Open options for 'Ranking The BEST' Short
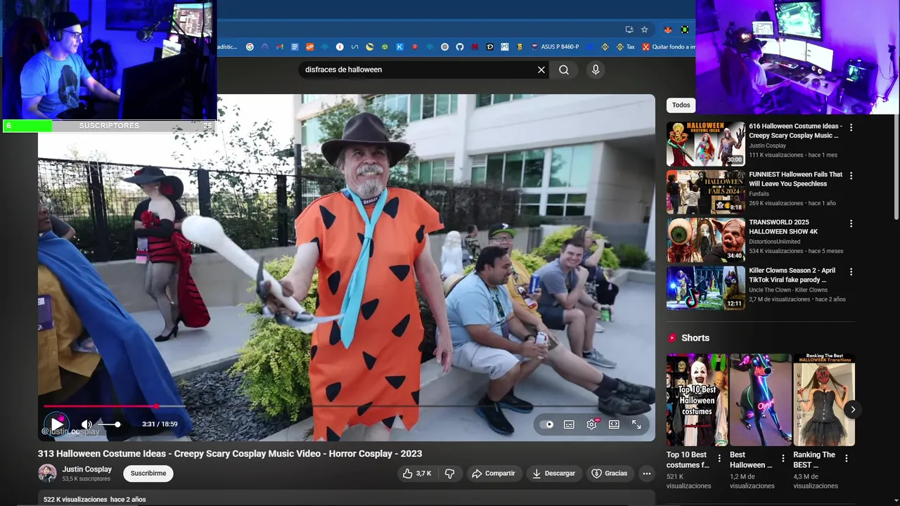The height and width of the screenshot is (506, 900). pyautogui.click(x=846, y=458)
